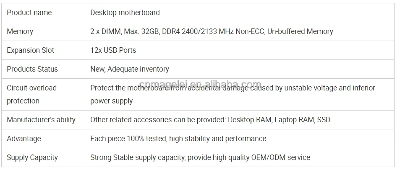Click the Product name label cell
Image resolution: width=400 pixels, height=170 pixels.
[43, 13]
